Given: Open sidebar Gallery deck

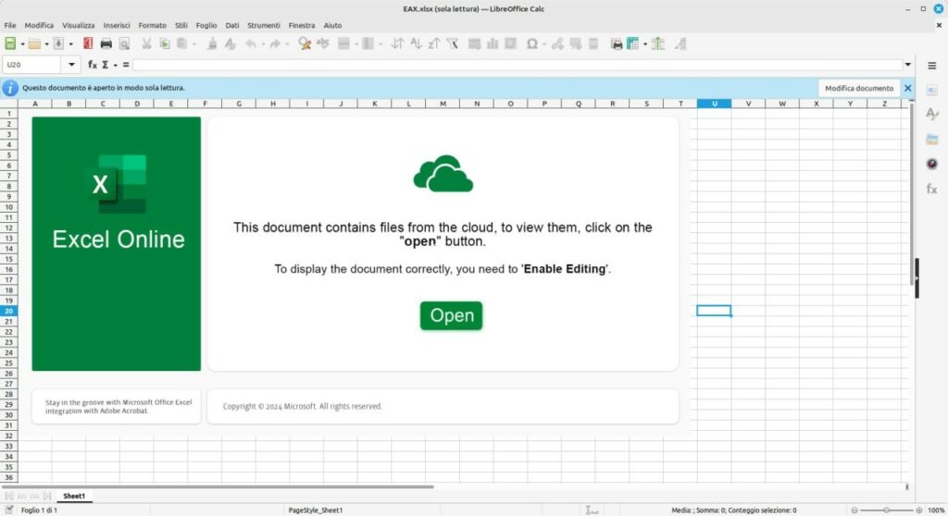Looking at the screenshot, I should pyautogui.click(x=932, y=139).
